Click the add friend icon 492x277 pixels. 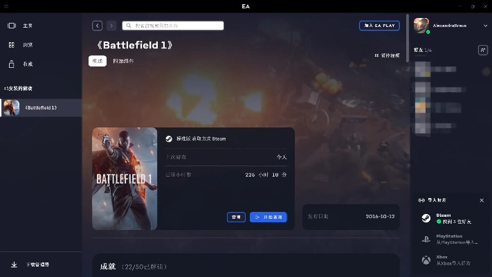482,51
